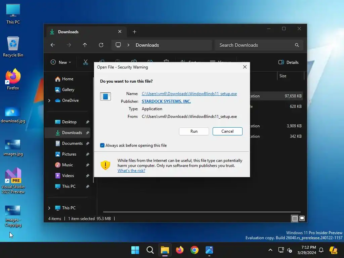
Task: Click the Size column header
Action: pos(291,76)
